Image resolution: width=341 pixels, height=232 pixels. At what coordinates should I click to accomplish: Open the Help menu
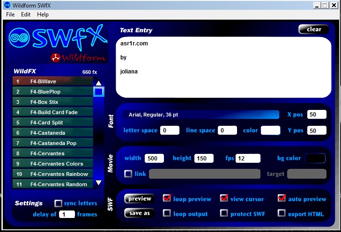(x=43, y=14)
